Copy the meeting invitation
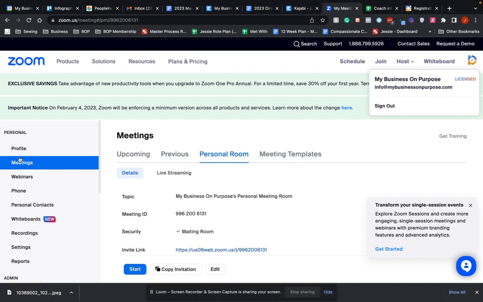 [176, 269]
